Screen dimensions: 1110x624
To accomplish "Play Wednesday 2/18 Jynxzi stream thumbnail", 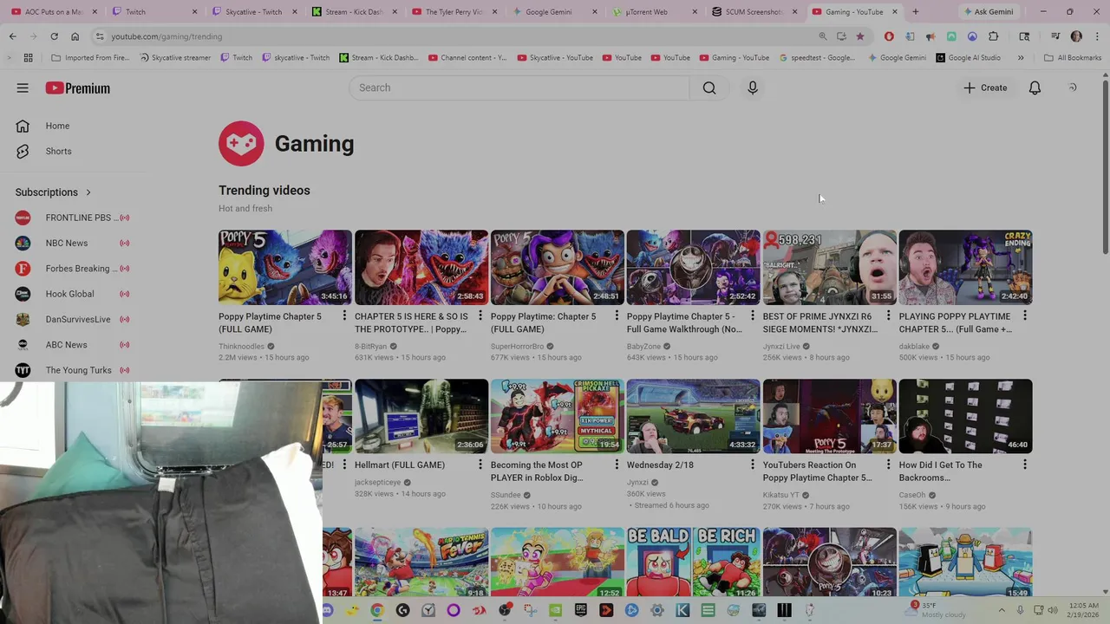I will click(x=694, y=416).
